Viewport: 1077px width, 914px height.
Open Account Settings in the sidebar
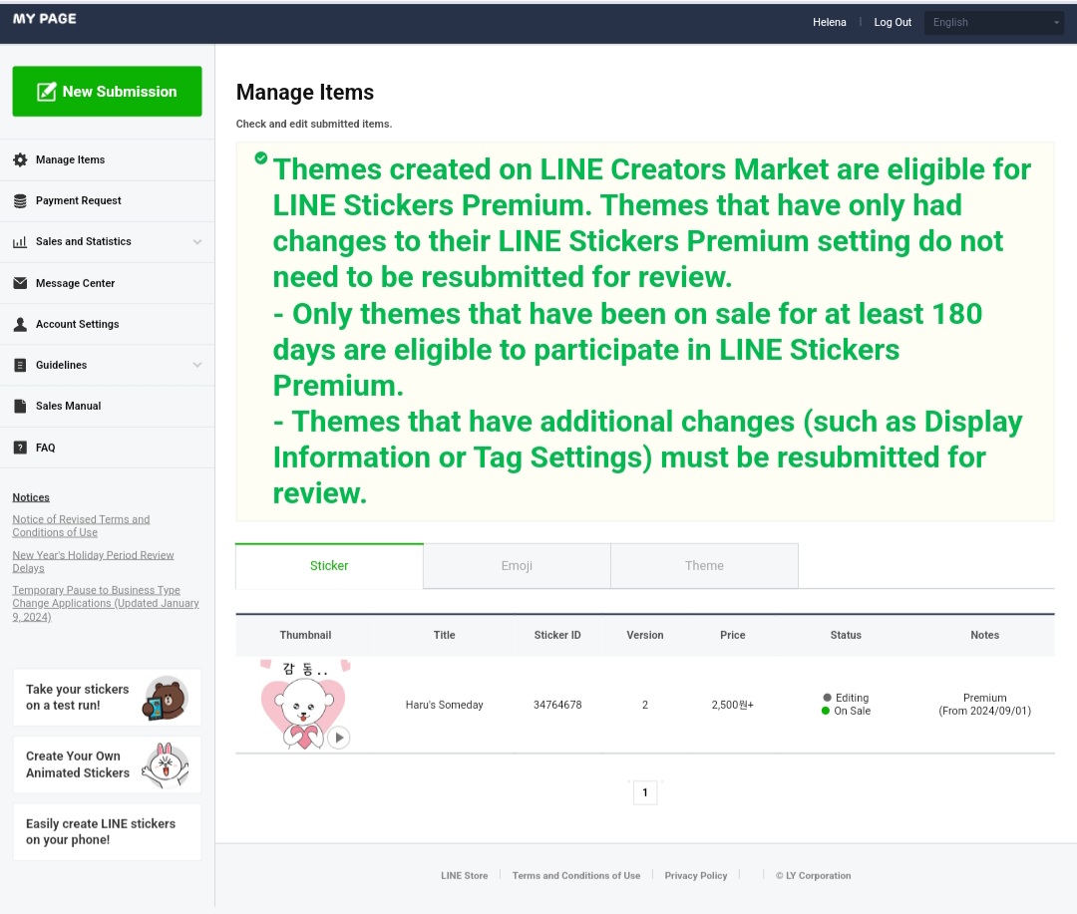[x=107, y=324]
